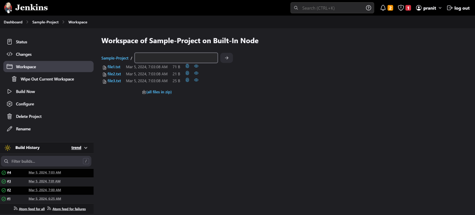View file2.txt using the eye icon

[x=196, y=73]
